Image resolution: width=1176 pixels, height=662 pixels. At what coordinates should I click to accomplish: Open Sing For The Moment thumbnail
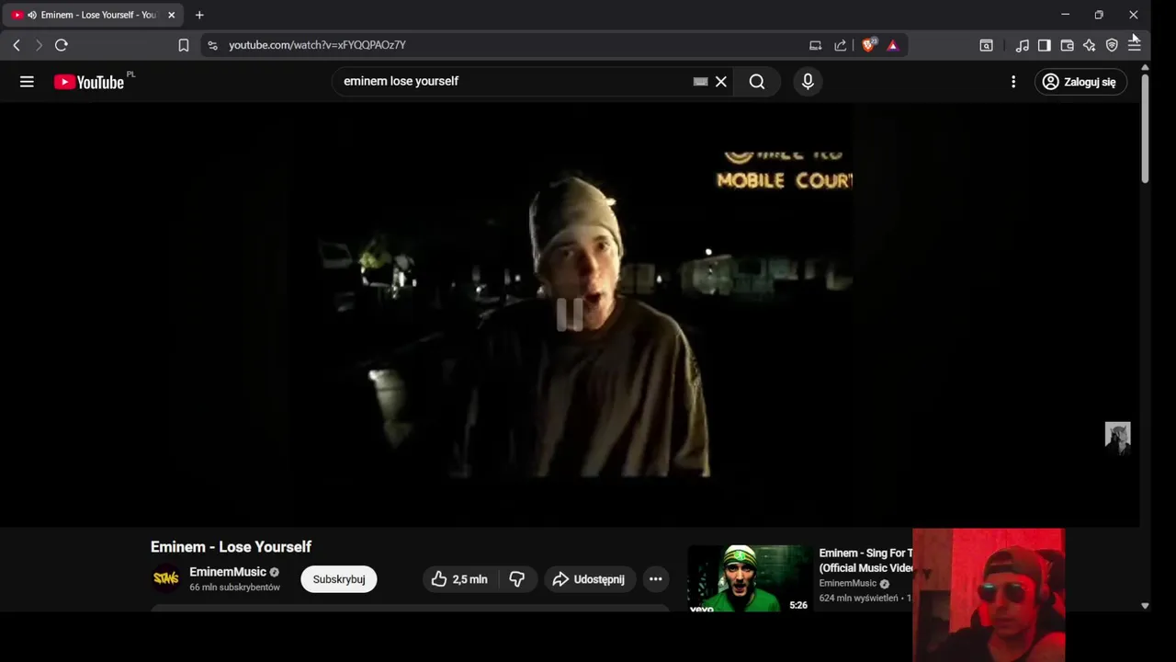750,578
